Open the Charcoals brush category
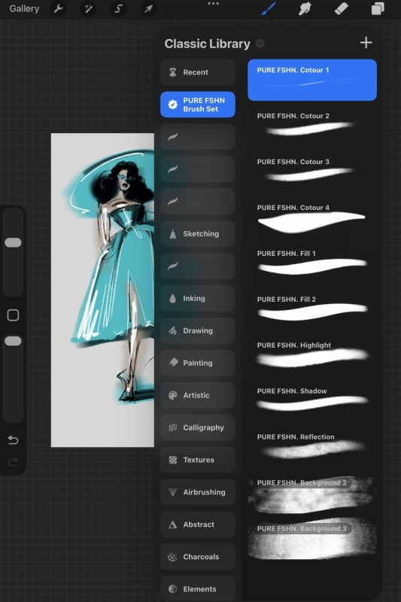This screenshot has height=602, width=401. [x=198, y=556]
